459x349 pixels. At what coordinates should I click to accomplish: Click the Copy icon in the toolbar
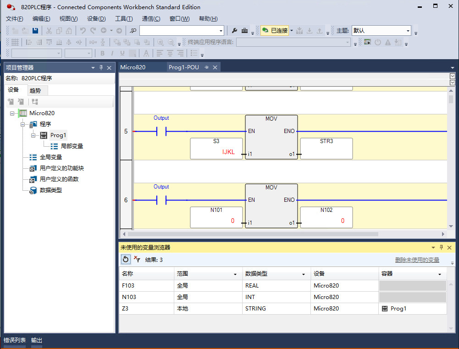tap(59, 30)
